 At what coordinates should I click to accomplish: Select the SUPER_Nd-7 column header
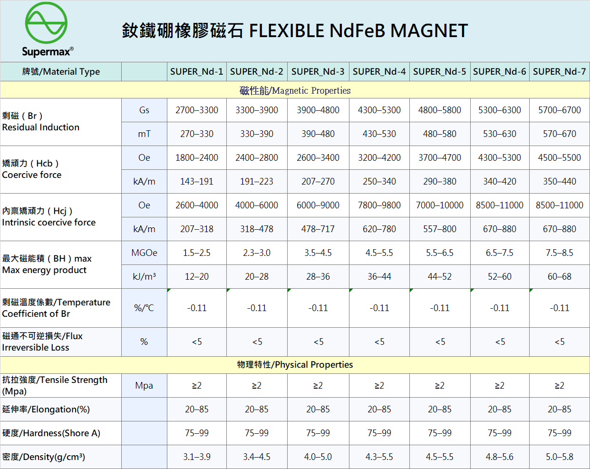pyautogui.click(x=559, y=72)
